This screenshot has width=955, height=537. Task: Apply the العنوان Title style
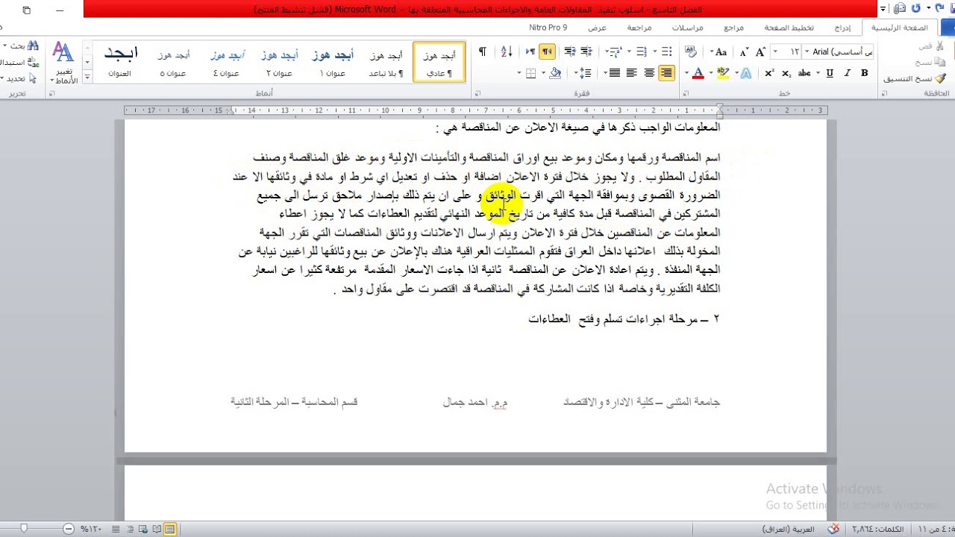tap(120, 62)
